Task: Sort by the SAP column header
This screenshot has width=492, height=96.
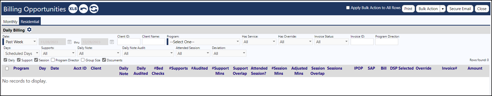Action: [x=371, y=68]
